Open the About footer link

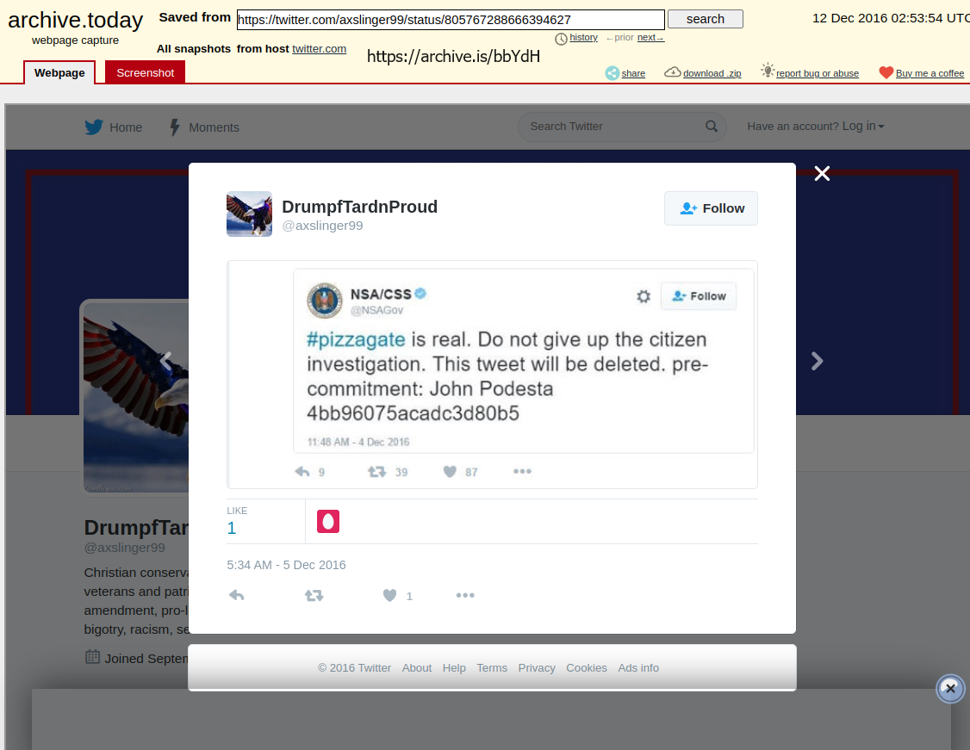417,667
